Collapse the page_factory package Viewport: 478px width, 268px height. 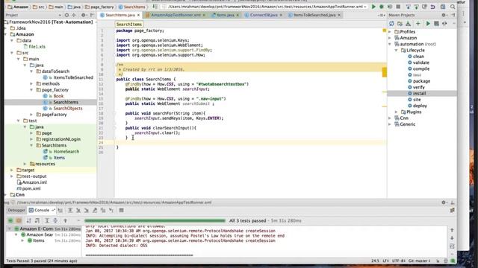point(31,90)
